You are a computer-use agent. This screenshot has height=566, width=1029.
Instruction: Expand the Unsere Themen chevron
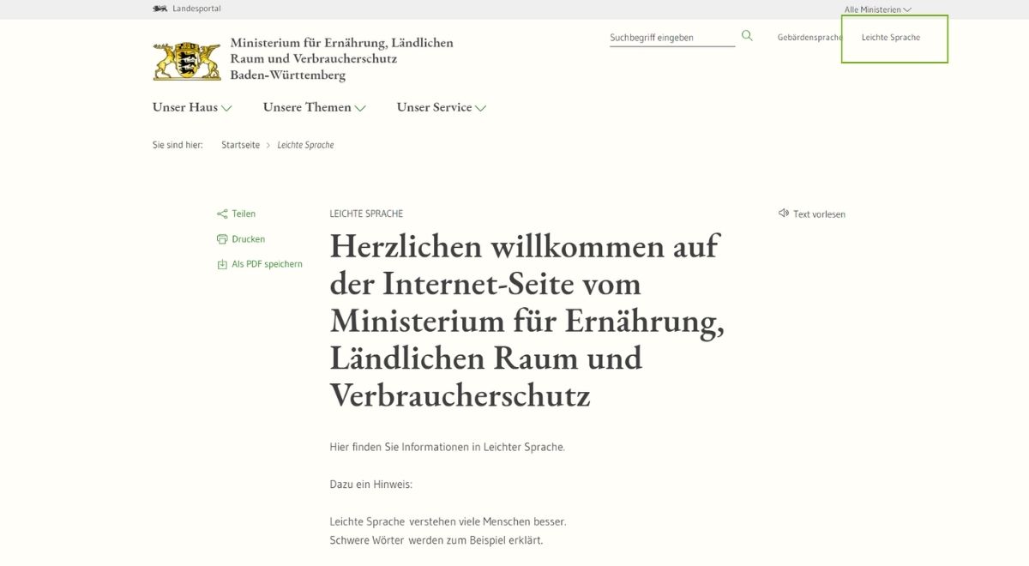361,108
